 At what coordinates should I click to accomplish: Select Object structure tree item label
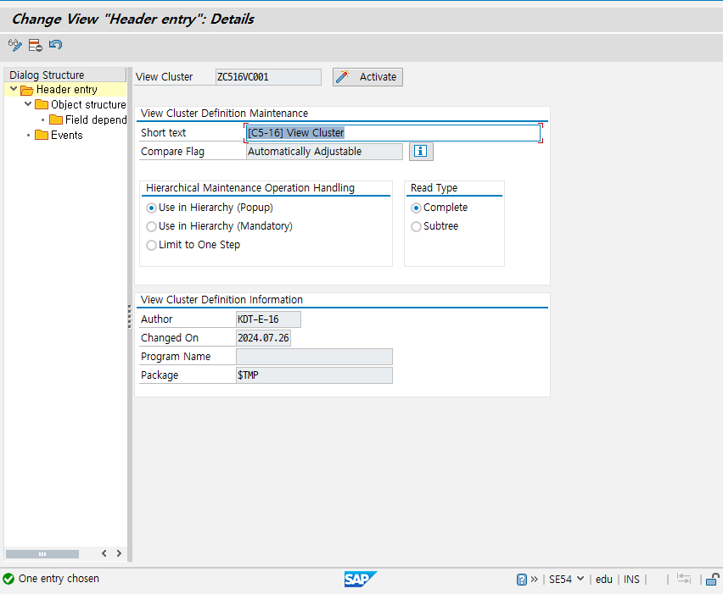click(x=88, y=104)
